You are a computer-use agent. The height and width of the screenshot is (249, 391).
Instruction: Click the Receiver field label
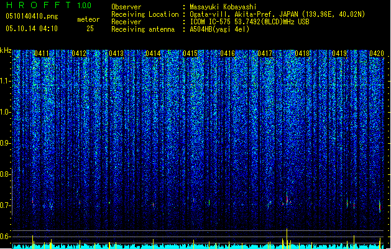click(126, 22)
